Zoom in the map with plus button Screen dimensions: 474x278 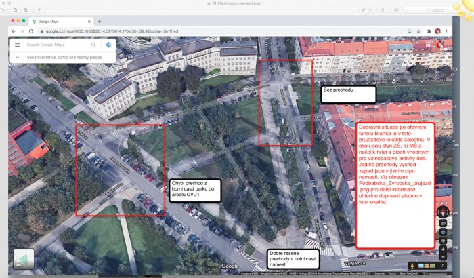point(443,250)
